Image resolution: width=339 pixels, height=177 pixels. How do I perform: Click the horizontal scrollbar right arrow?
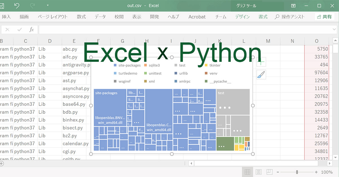(329, 163)
